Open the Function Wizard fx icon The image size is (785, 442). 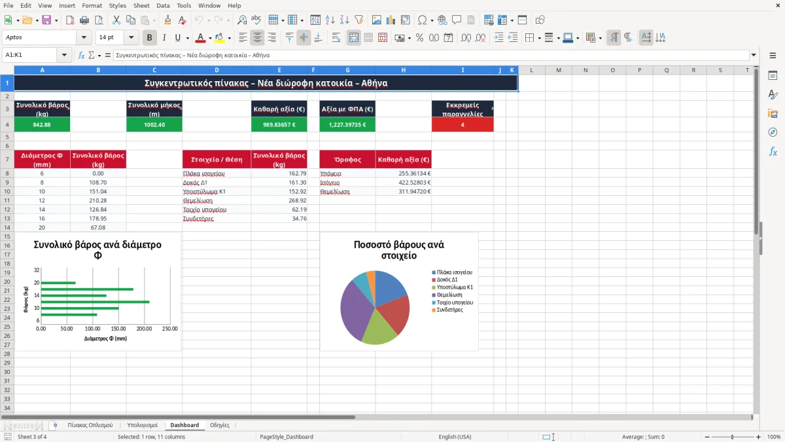point(81,55)
